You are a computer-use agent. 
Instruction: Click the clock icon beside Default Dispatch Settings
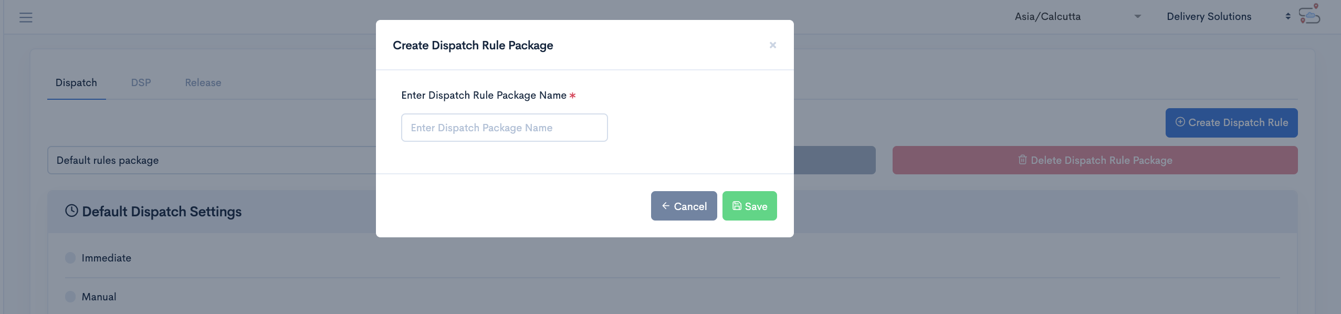click(x=71, y=211)
